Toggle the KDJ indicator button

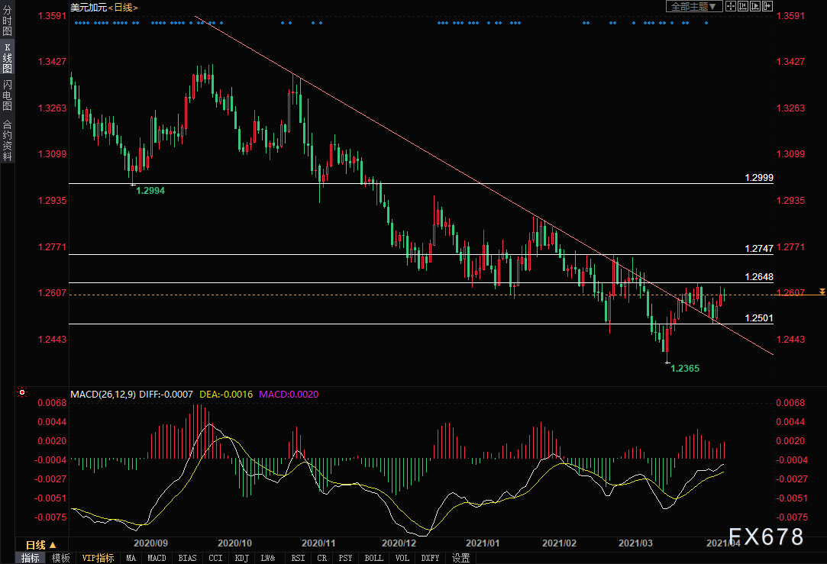coord(242,558)
